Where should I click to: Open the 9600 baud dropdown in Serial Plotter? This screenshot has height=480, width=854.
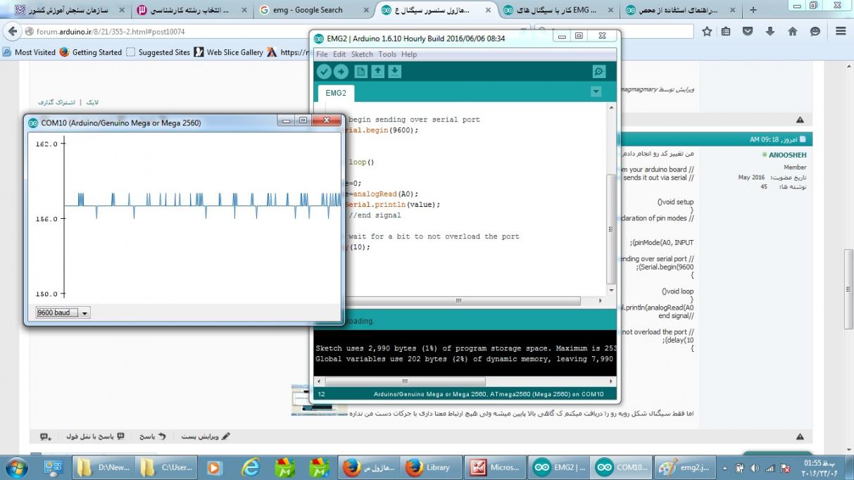(x=63, y=312)
